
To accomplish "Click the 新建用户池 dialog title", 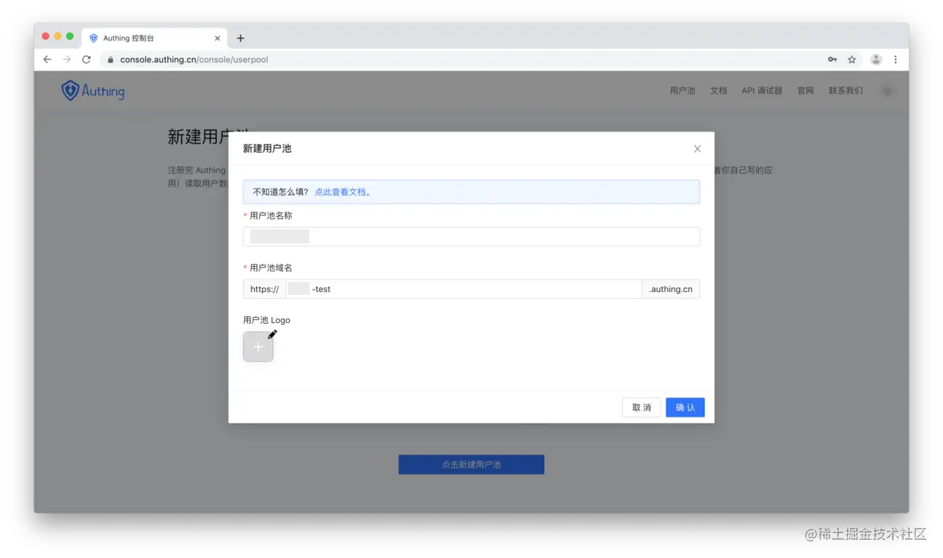I will 267,149.
